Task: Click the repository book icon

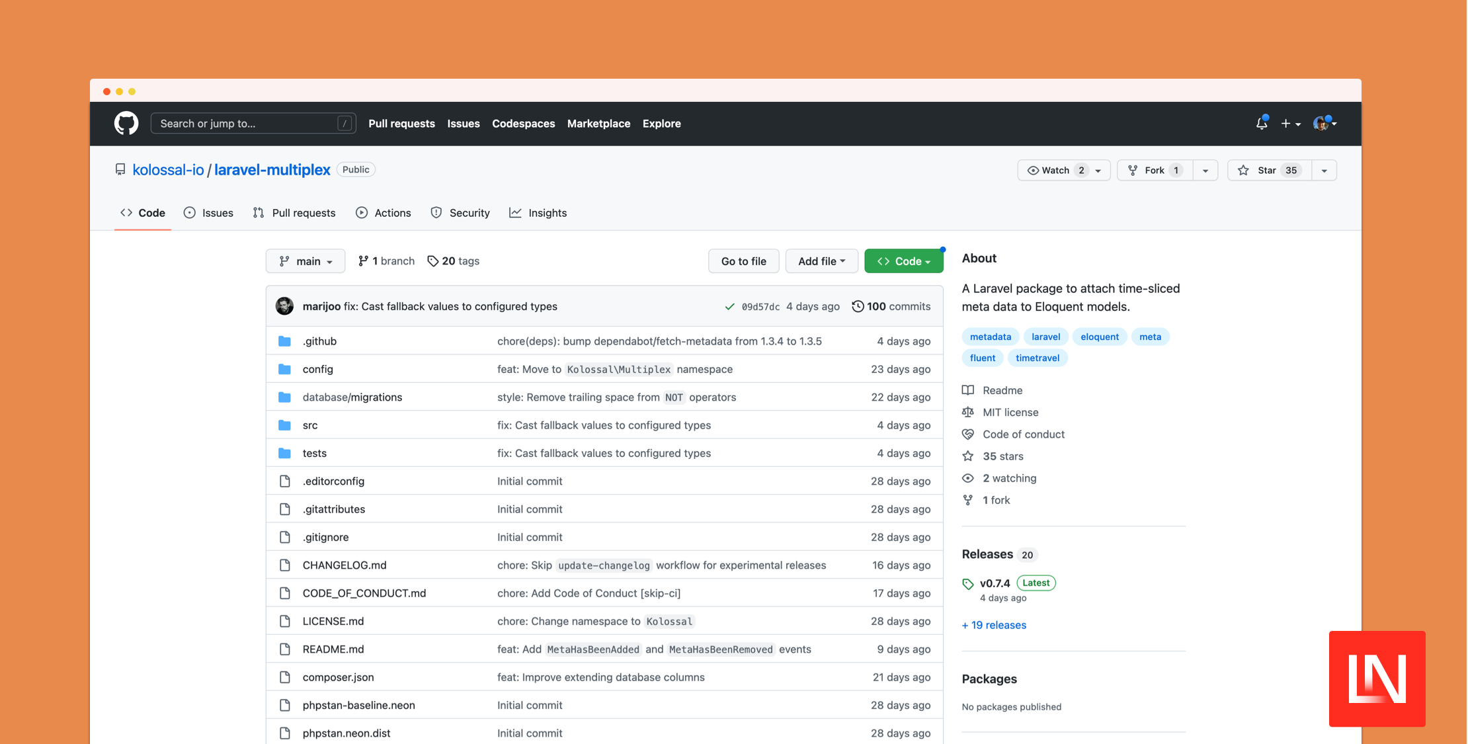Action: [x=120, y=169]
